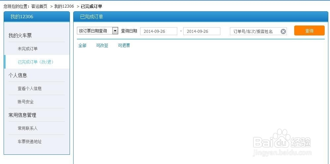The image size is (330, 164).
Task: Switch to the 可改签 filter tab
Action: pos(102,45)
